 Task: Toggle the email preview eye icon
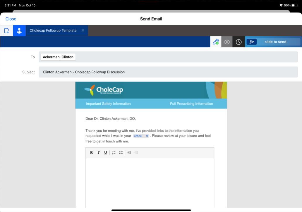pos(227,42)
